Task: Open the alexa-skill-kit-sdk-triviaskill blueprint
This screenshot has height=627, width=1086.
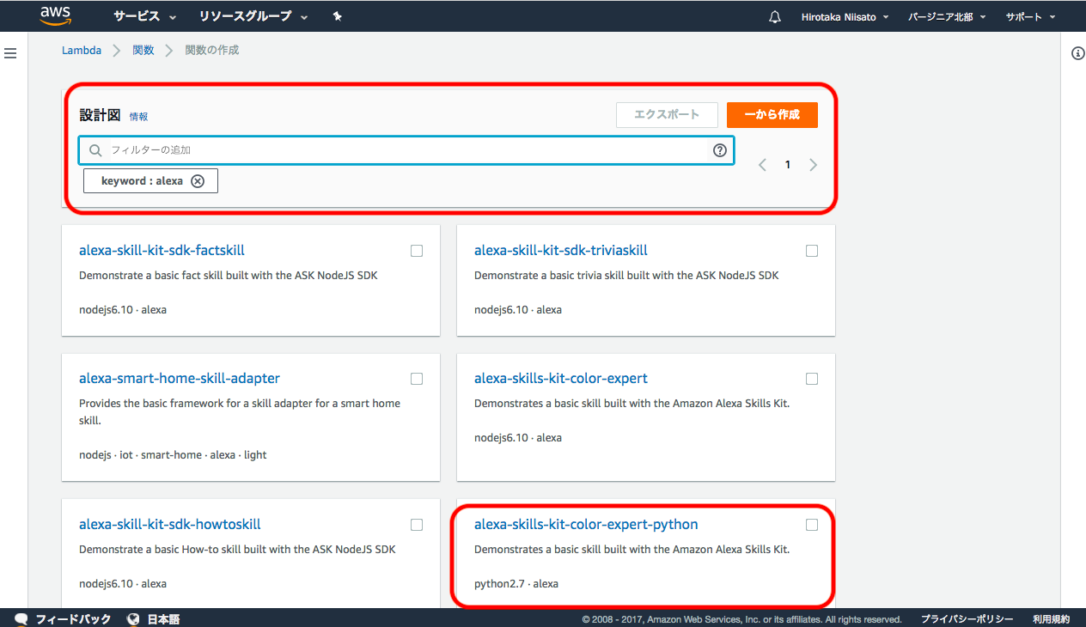Action: (x=561, y=251)
